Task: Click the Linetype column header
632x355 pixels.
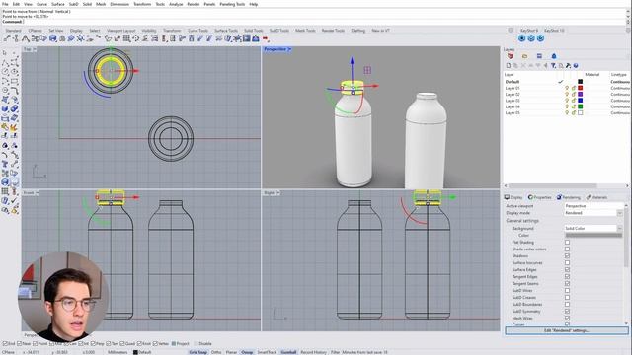Action: (619, 75)
